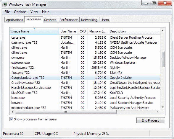Open the Help menu

[46, 12]
